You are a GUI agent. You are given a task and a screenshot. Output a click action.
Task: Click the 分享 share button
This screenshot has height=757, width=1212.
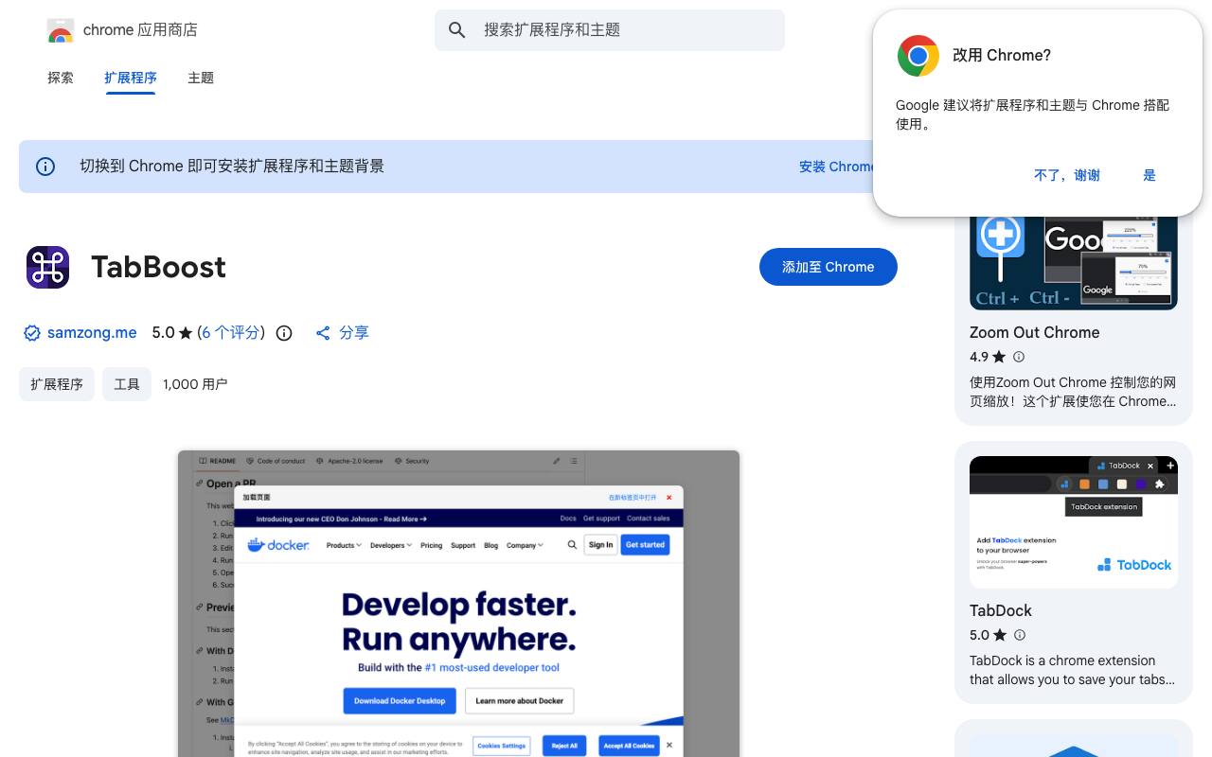point(342,333)
